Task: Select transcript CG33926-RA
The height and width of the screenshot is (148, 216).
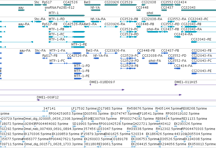Action: pyautogui.click(x=111, y=27)
